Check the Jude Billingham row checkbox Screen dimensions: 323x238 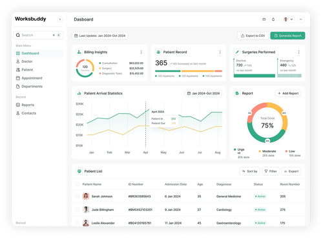pyautogui.click(x=78, y=210)
